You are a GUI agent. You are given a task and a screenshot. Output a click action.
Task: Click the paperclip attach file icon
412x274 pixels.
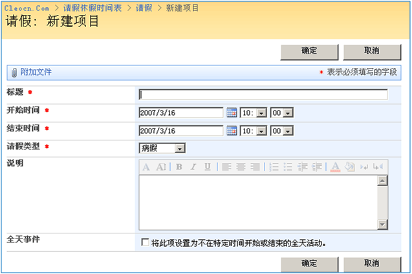14,72
